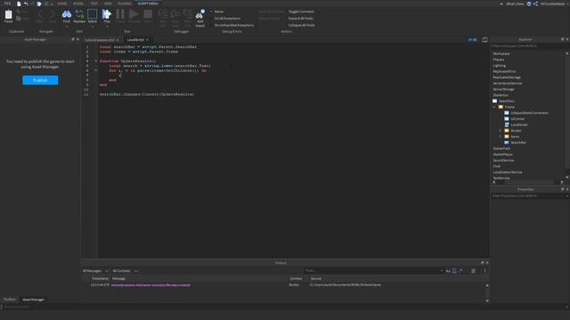The width and height of the screenshot is (570, 320).
Task: Select the SearchBar item in Explorer
Action: tap(518, 142)
